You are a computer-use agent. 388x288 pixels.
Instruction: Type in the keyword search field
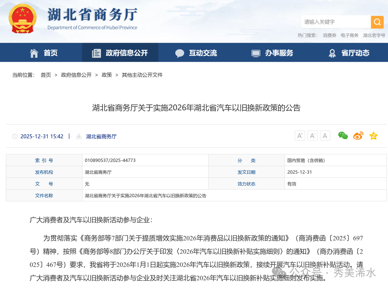click(x=336, y=22)
